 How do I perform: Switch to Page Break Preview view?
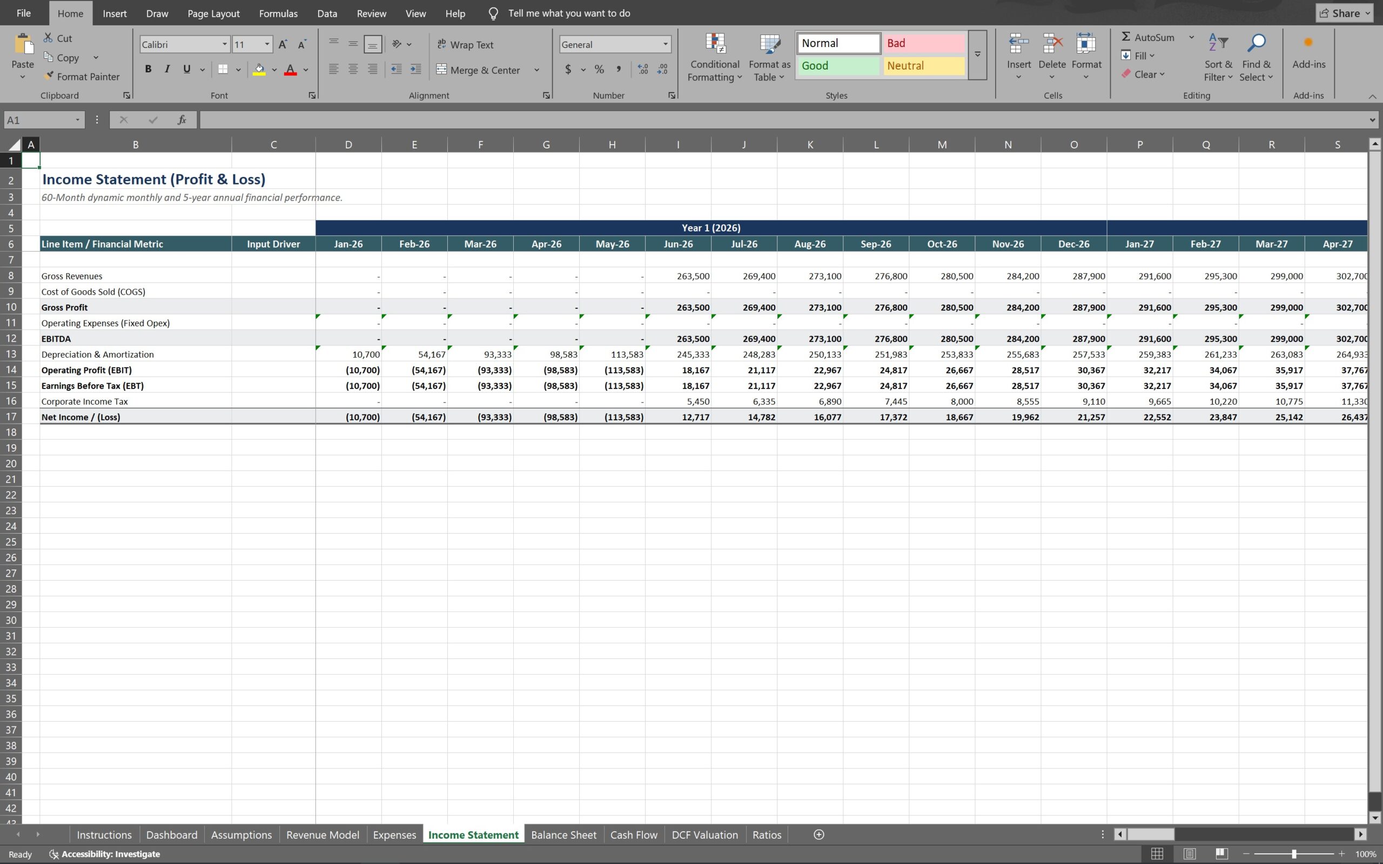[1221, 854]
